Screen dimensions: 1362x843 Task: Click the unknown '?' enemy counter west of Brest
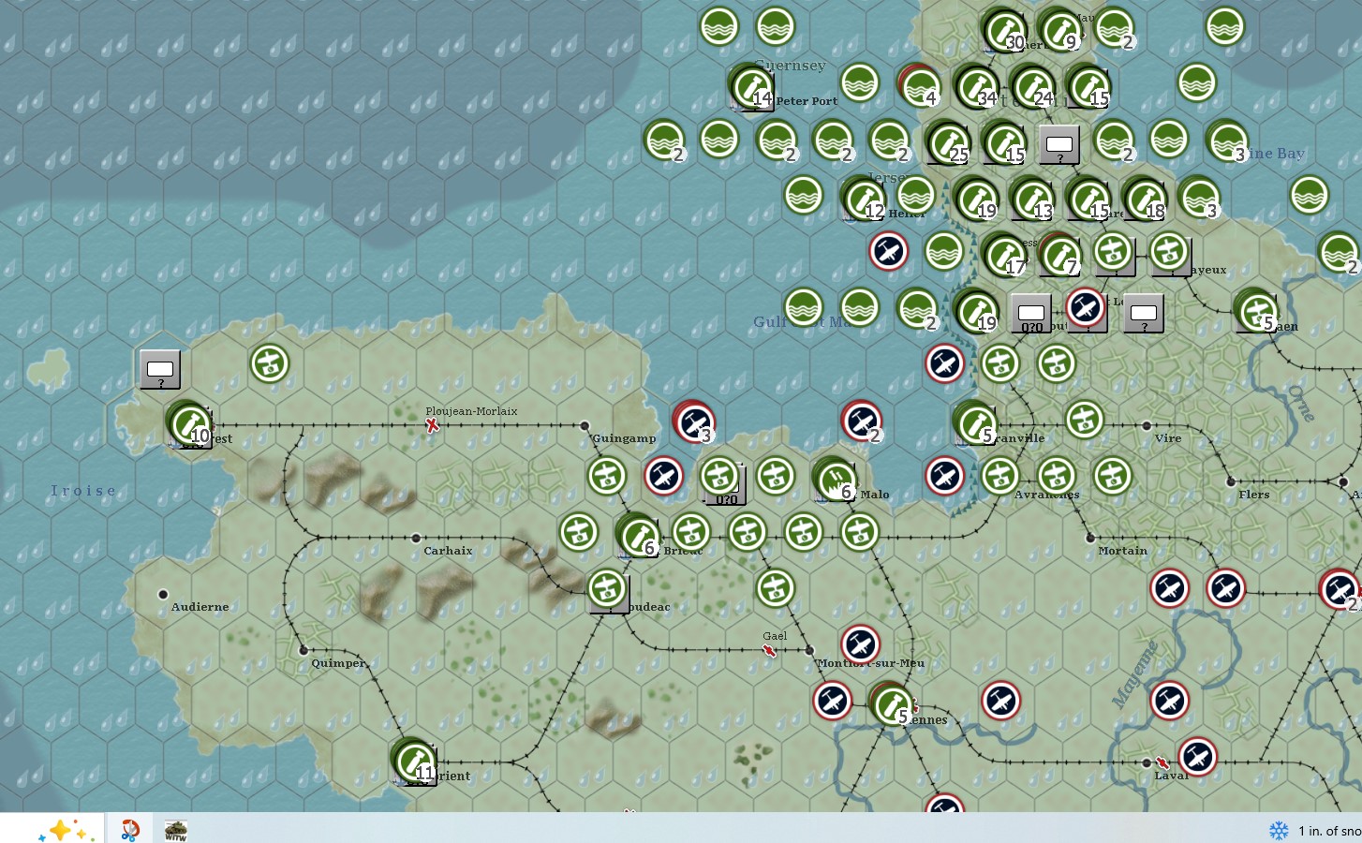pos(159,368)
